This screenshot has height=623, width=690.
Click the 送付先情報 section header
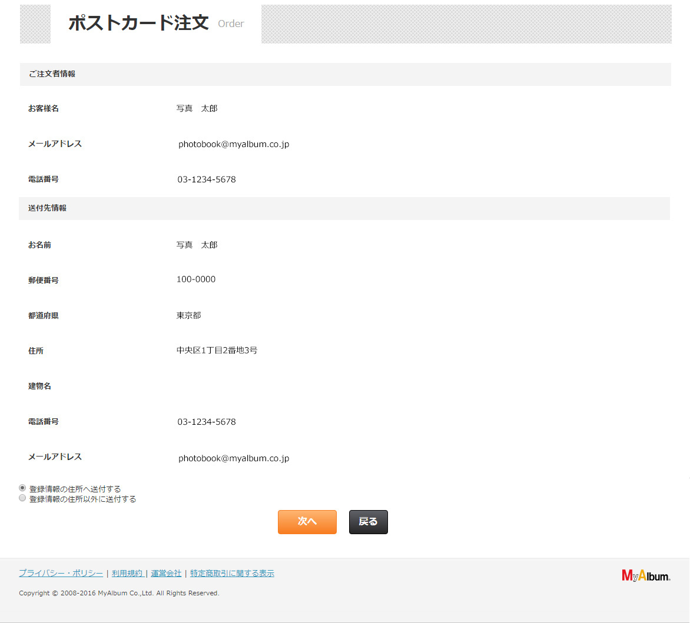click(x=47, y=208)
